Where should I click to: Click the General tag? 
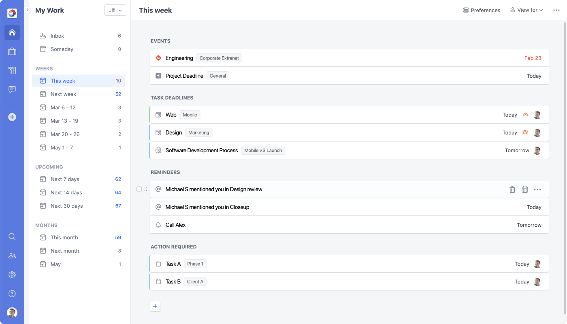pyautogui.click(x=218, y=76)
